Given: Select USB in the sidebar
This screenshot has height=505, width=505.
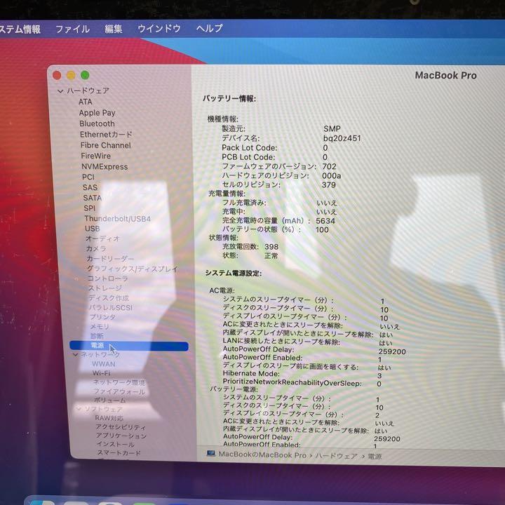Looking at the screenshot, I should pyautogui.click(x=93, y=229).
